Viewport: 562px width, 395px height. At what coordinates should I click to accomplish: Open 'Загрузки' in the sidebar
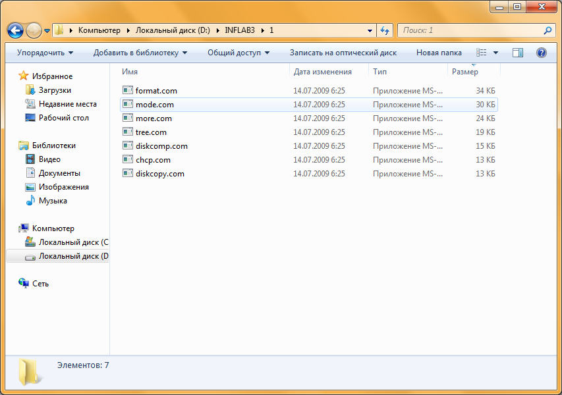tap(55, 90)
